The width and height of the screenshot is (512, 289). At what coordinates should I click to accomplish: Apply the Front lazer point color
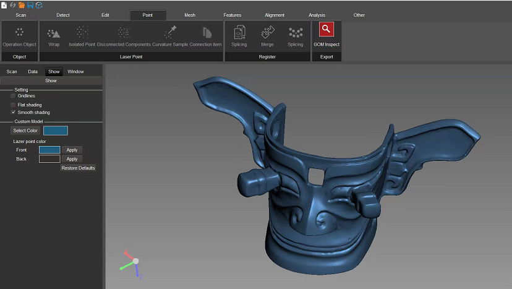pos(72,150)
